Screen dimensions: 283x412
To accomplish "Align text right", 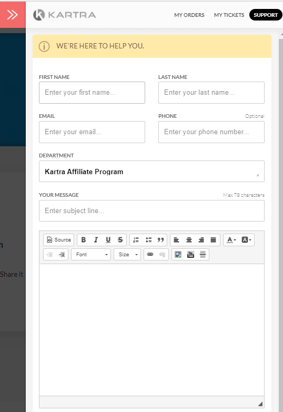I will click(x=201, y=239).
